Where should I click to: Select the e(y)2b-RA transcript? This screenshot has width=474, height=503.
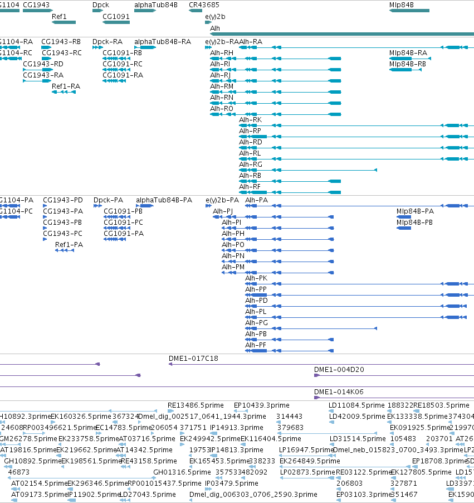point(208,47)
